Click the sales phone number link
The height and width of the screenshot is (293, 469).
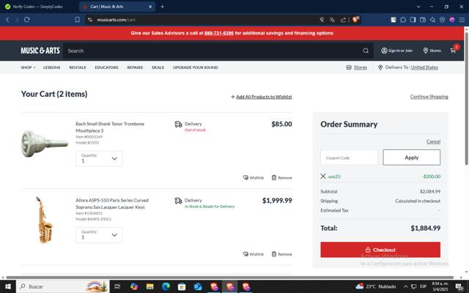[219, 33]
